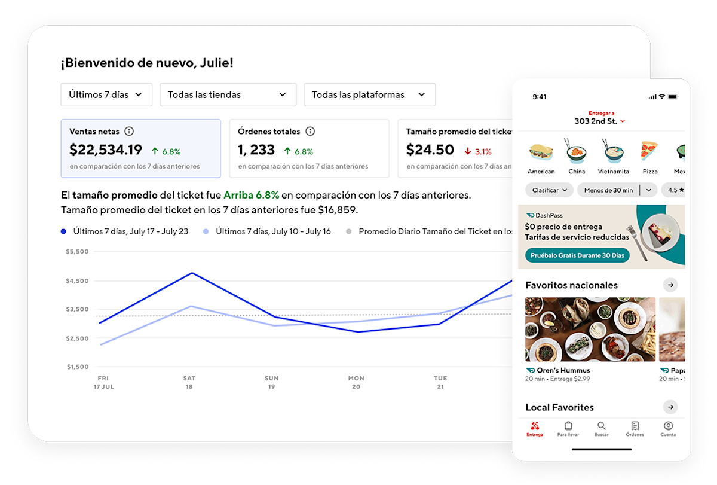Click the Favoritos nacionales heading
The width and height of the screenshot is (717, 485).
(571, 285)
